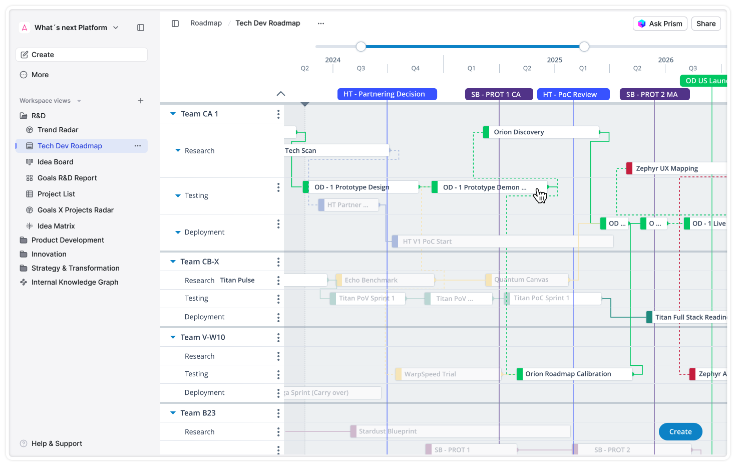Viewport: 736px width, 466px height.
Task: Click the More smiley icon in sidebar
Action: [x=24, y=74]
